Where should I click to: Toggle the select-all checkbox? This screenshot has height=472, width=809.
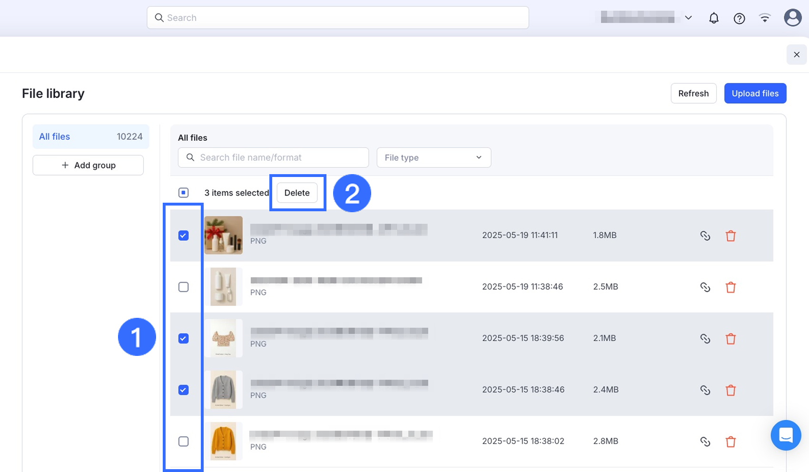183,193
